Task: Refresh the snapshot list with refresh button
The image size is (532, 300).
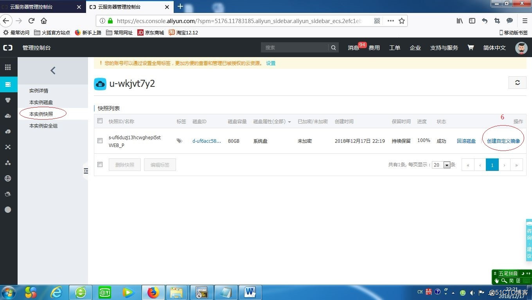Action: click(x=517, y=83)
